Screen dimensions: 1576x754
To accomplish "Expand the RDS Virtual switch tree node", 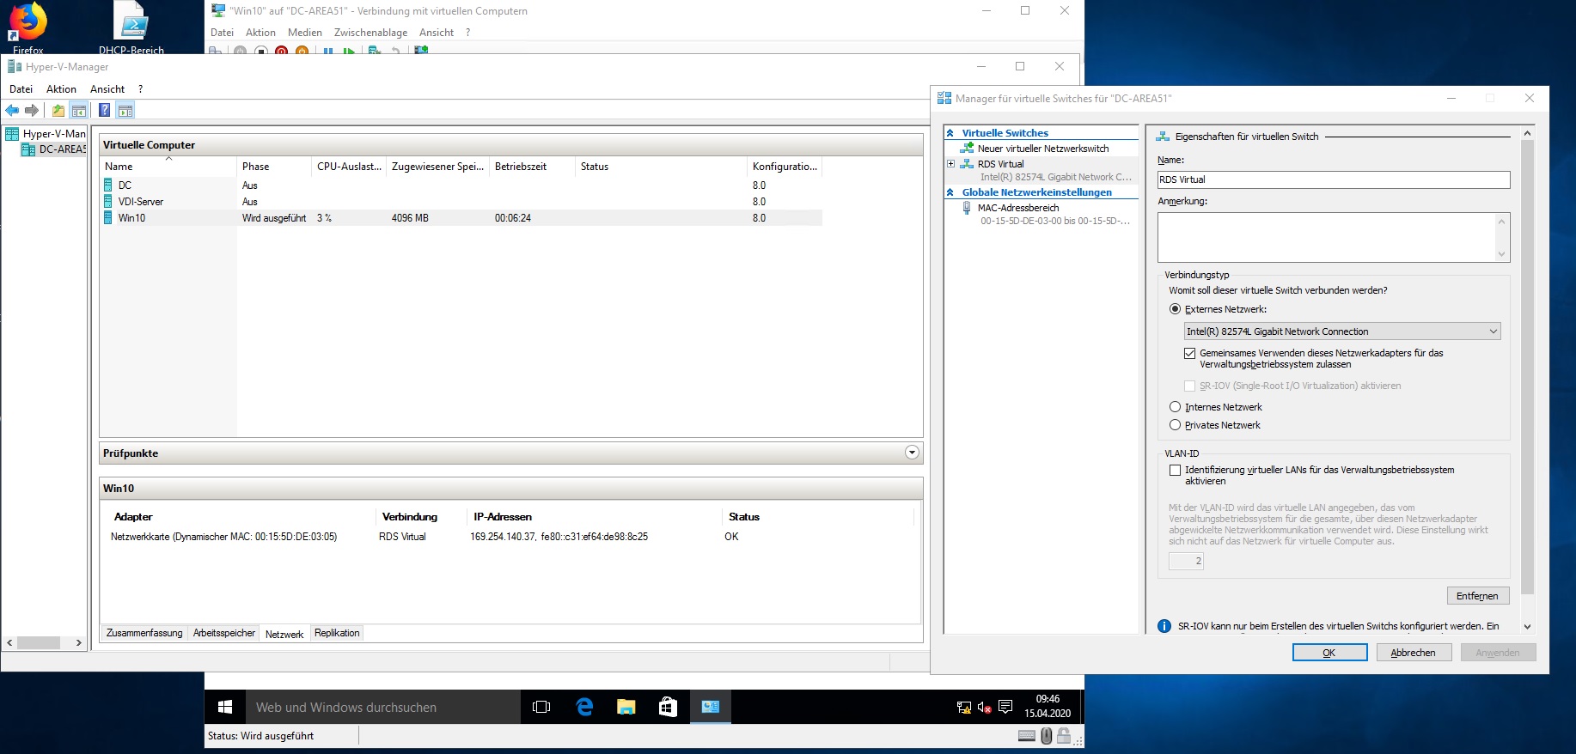I will pyautogui.click(x=950, y=164).
